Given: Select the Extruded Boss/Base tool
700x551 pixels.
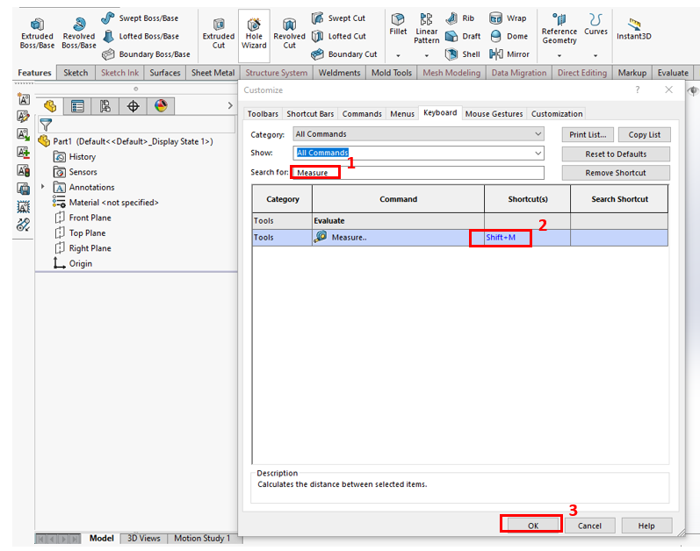Looking at the screenshot, I should click(37, 32).
